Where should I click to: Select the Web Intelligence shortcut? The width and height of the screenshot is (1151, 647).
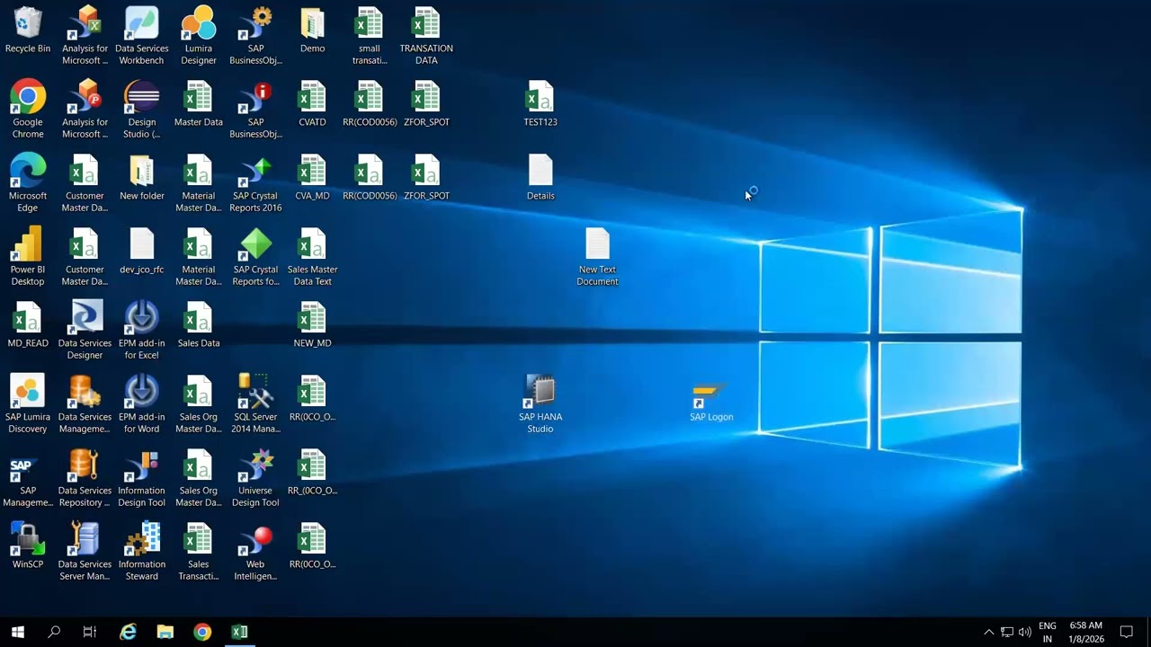[255, 552]
